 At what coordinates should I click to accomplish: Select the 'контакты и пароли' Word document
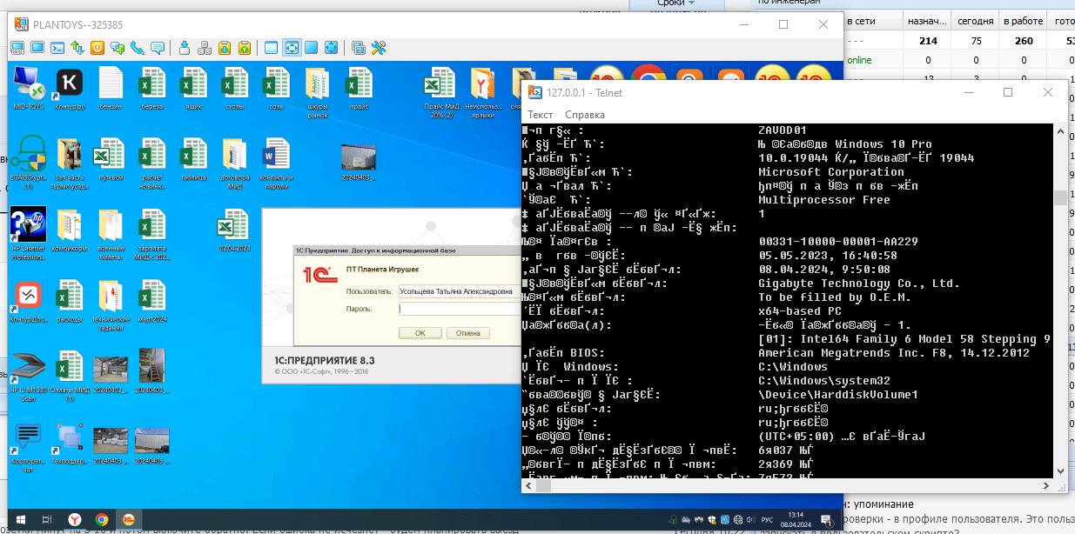click(x=276, y=160)
